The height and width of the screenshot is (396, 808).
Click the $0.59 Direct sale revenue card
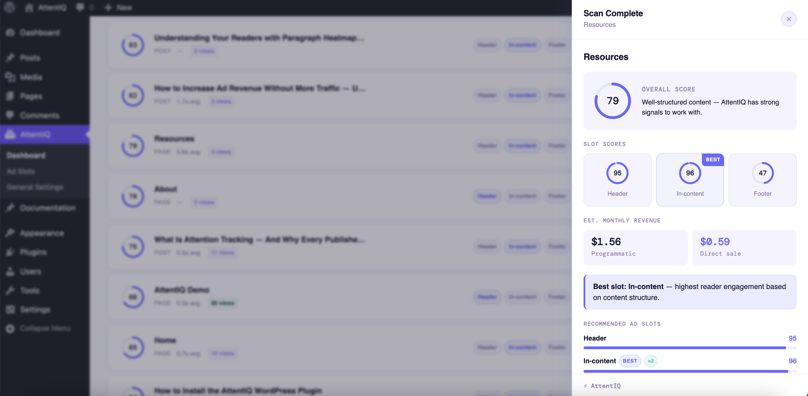point(744,247)
